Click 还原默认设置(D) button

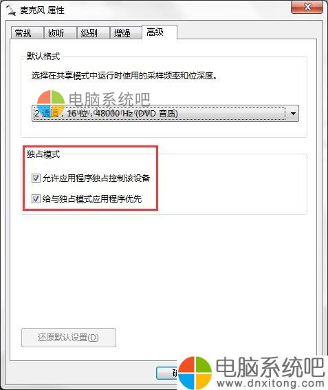pos(69,338)
